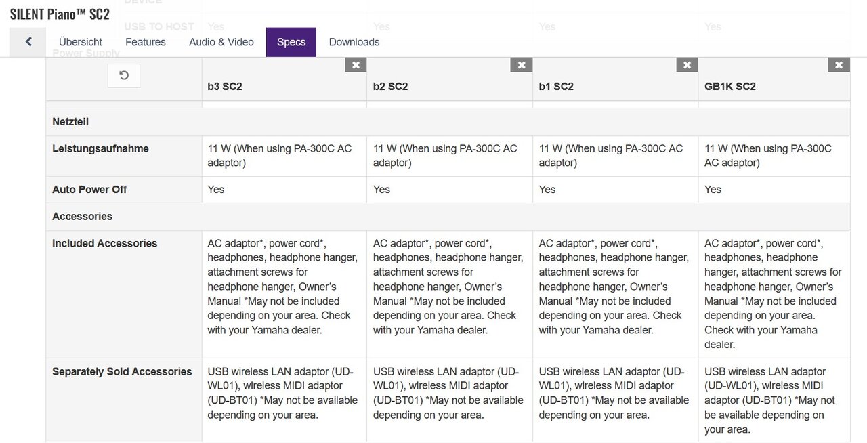Click the Netzteil section header

tap(70, 122)
